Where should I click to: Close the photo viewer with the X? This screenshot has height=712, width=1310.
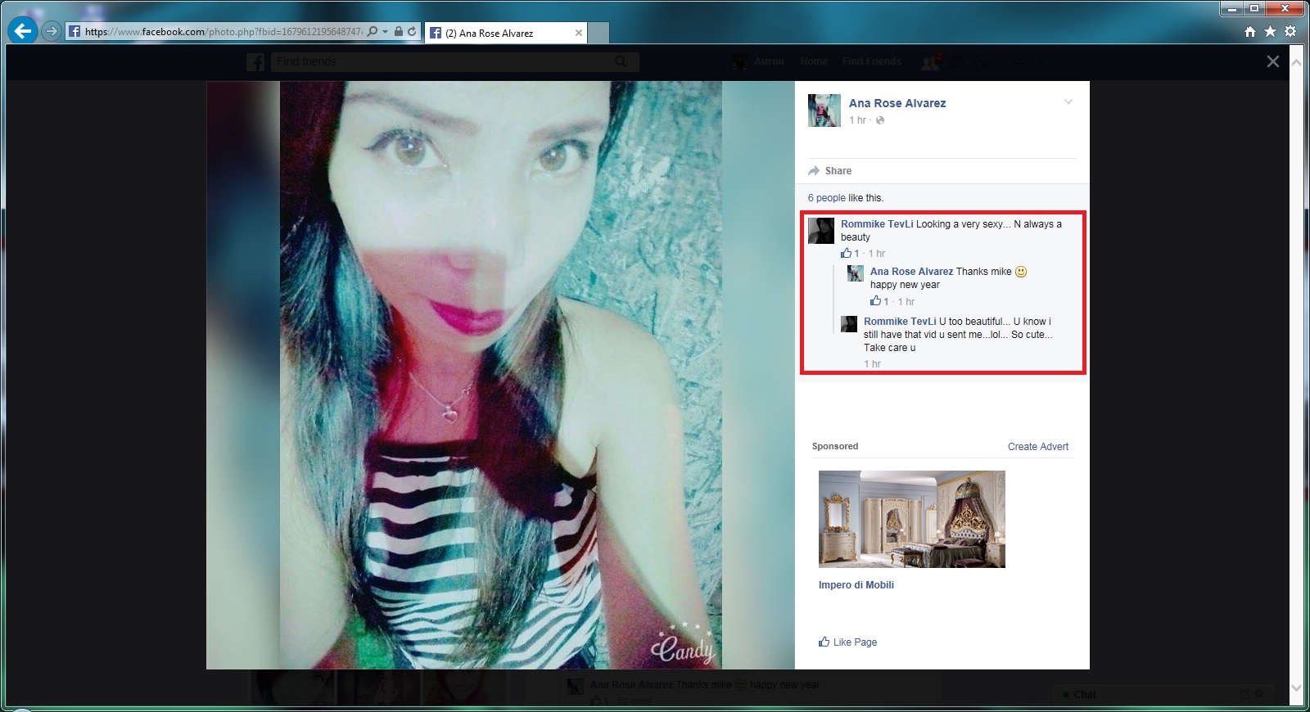[1272, 61]
